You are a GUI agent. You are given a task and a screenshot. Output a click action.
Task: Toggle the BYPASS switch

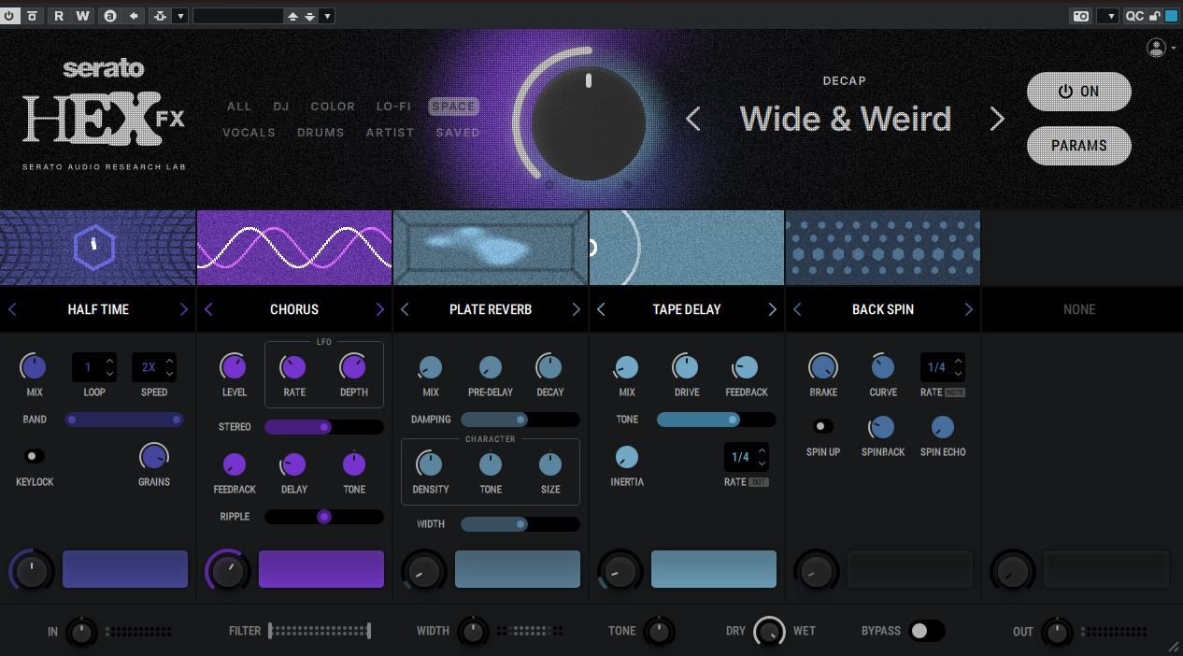[927, 632]
